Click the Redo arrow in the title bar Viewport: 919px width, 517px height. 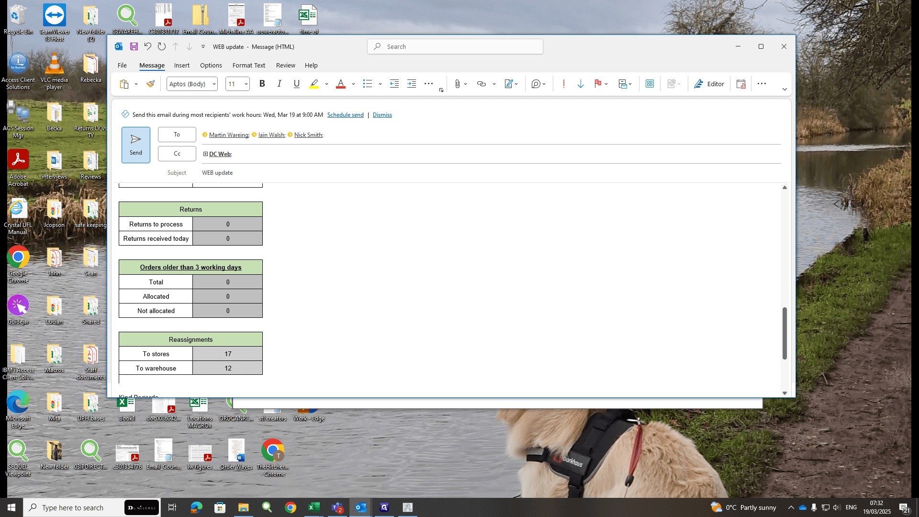pos(162,46)
